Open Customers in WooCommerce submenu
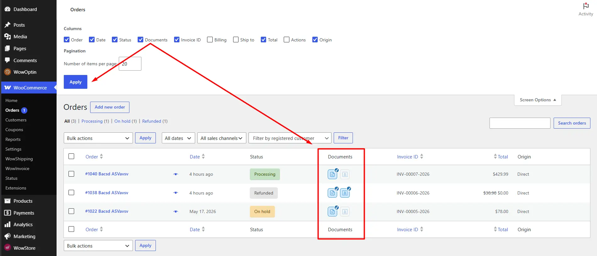This screenshot has width=597, height=256. (x=16, y=120)
